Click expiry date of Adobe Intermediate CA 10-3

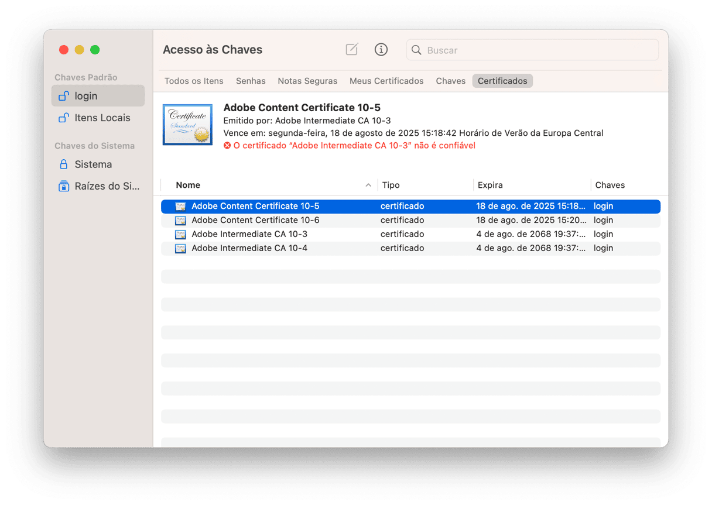pos(531,234)
